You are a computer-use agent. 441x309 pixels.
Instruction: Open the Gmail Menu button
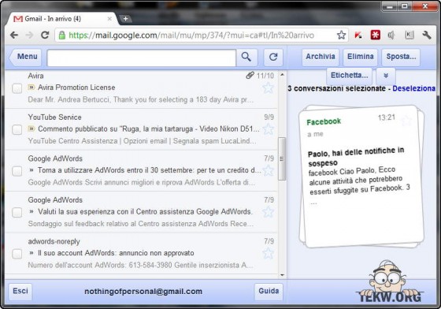pos(25,58)
